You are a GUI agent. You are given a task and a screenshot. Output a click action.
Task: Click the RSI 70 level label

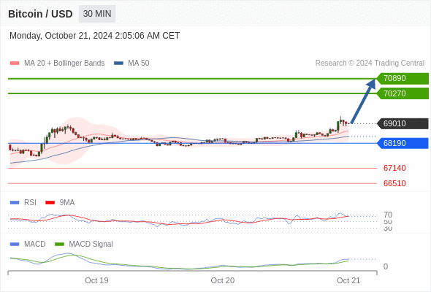(388, 215)
